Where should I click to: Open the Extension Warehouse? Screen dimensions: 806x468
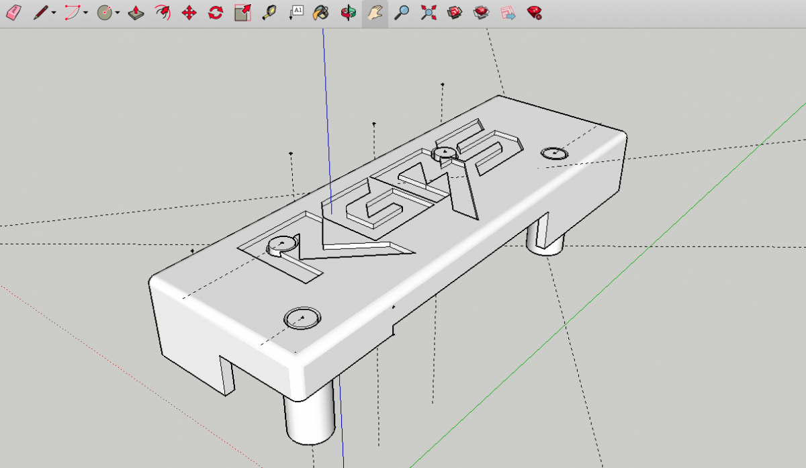pos(481,12)
